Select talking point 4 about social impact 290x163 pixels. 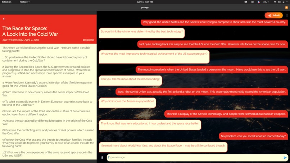(46, 94)
